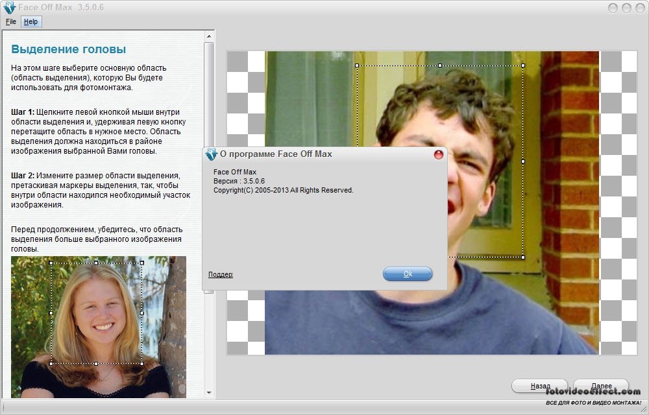Click the Face Off Max logo in the main title bar

tap(9, 7)
